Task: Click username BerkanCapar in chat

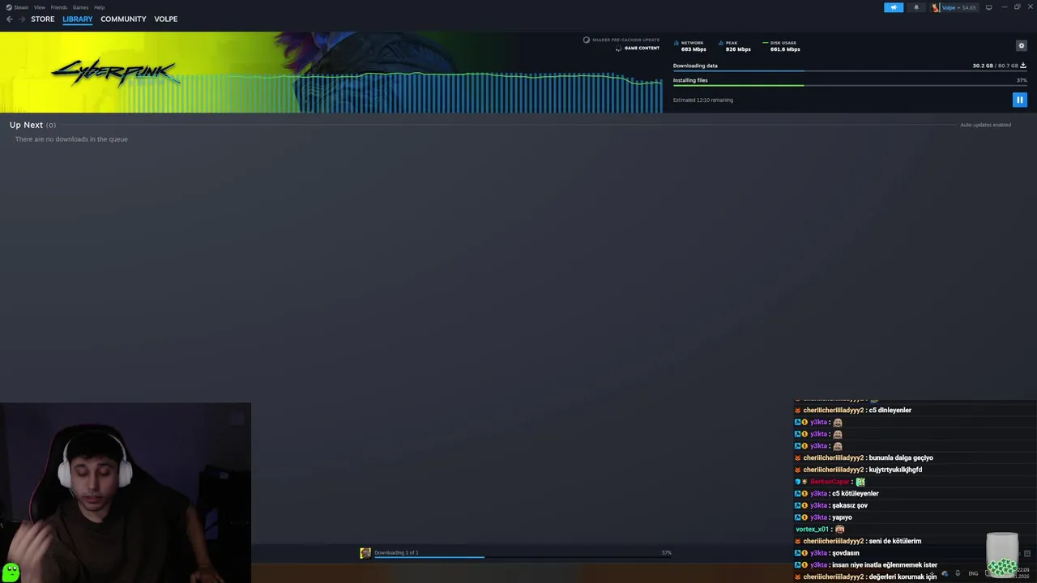Action: coord(830,482)
